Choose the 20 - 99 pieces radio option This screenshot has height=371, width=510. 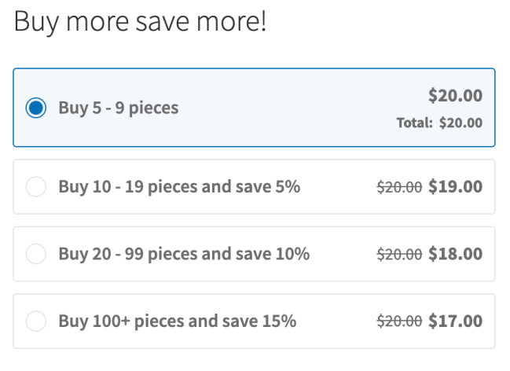[x=36, y=254]
